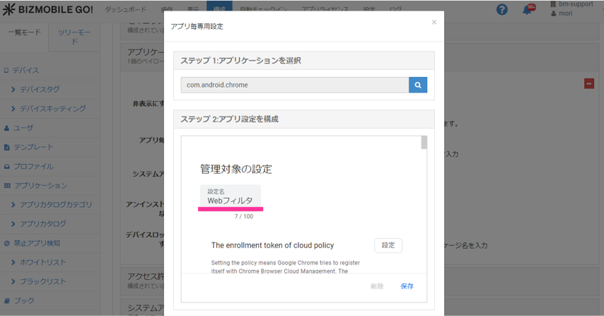Open the help question mark icon
Image resolution: width=604 pixels, height=316 pixels.
click(501, 9)
